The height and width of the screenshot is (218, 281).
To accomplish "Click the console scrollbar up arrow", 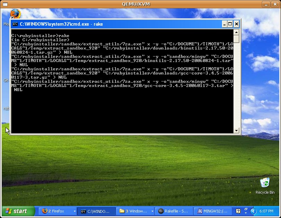I will coord(236,32).
